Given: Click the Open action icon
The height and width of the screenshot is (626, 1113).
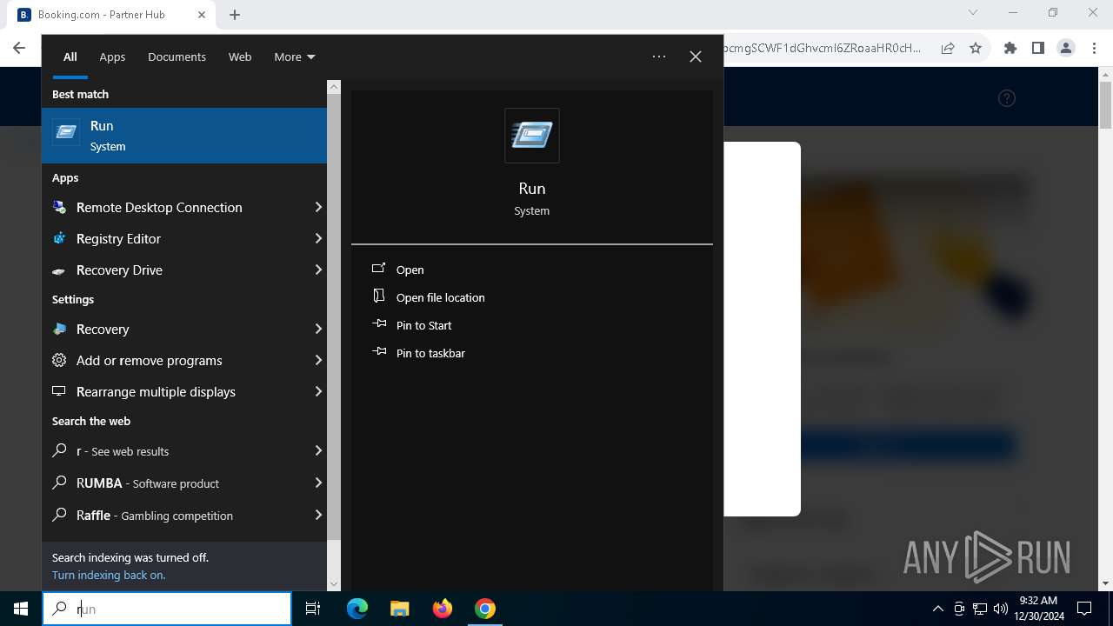Looking at the screenshot, I should (x=379, y=269).
